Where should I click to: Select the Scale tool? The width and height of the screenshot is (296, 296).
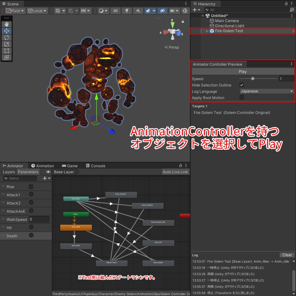click(7, 44)
